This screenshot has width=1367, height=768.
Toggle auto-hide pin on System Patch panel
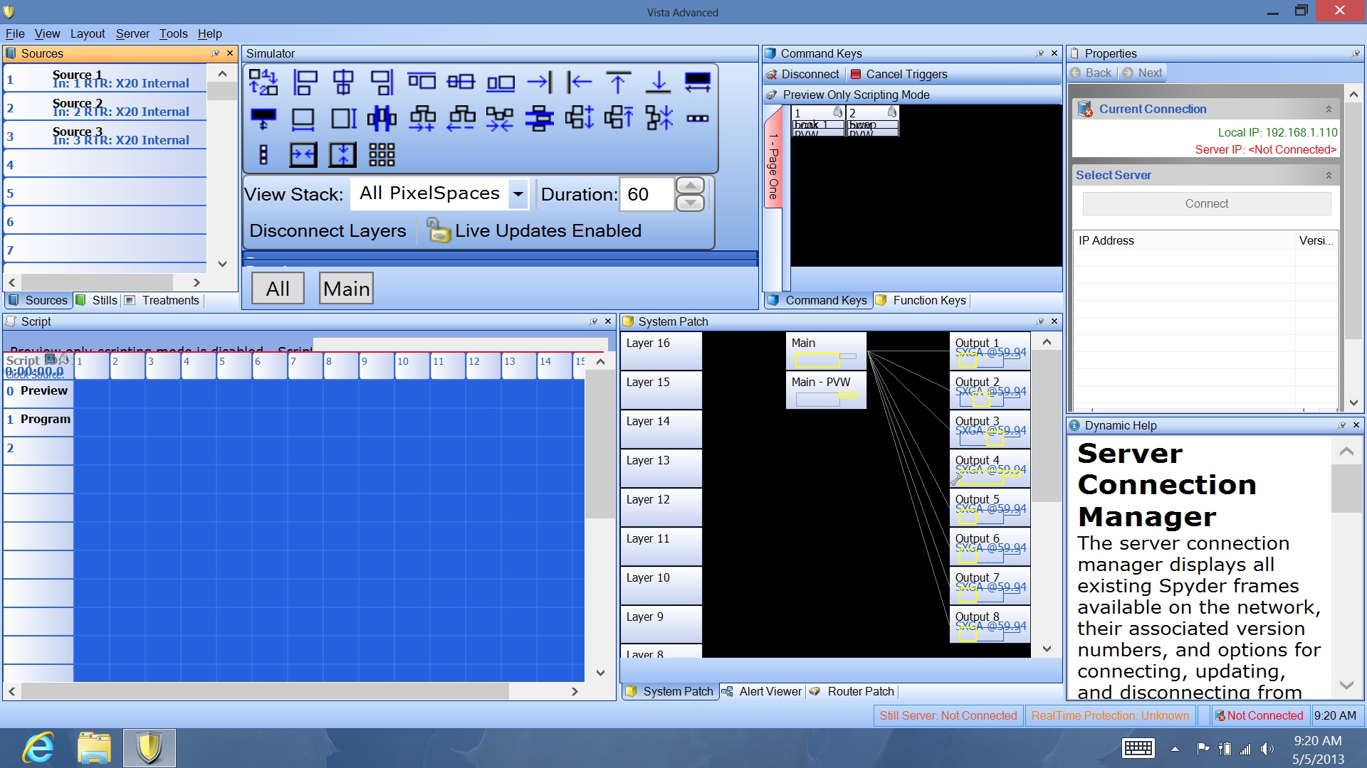(1039, 321)
